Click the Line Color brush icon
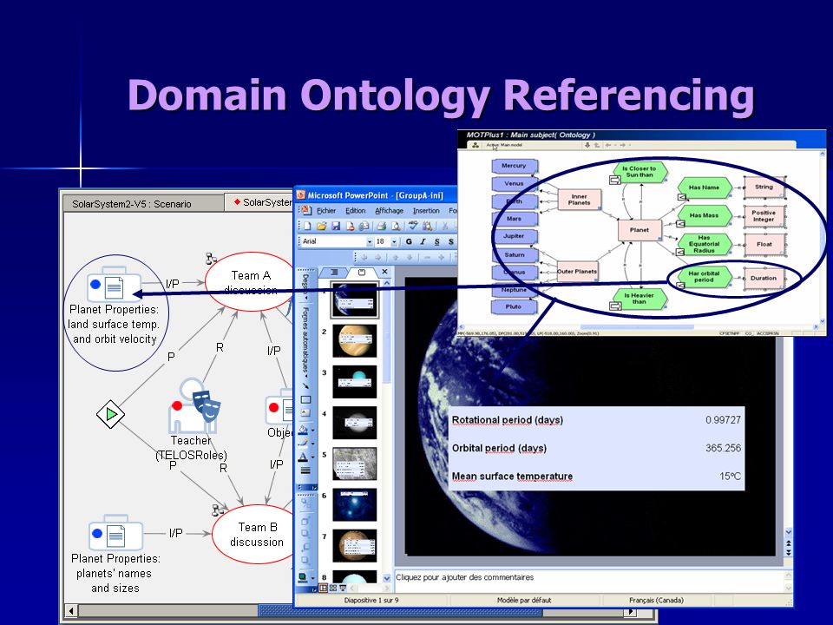The height and width of the screenshot is (625, 833). (303, 443)
